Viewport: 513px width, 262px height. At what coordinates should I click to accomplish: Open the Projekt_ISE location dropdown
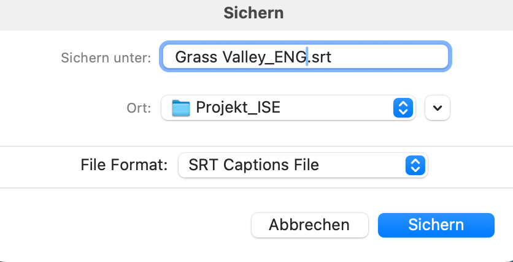click(288, 108)
